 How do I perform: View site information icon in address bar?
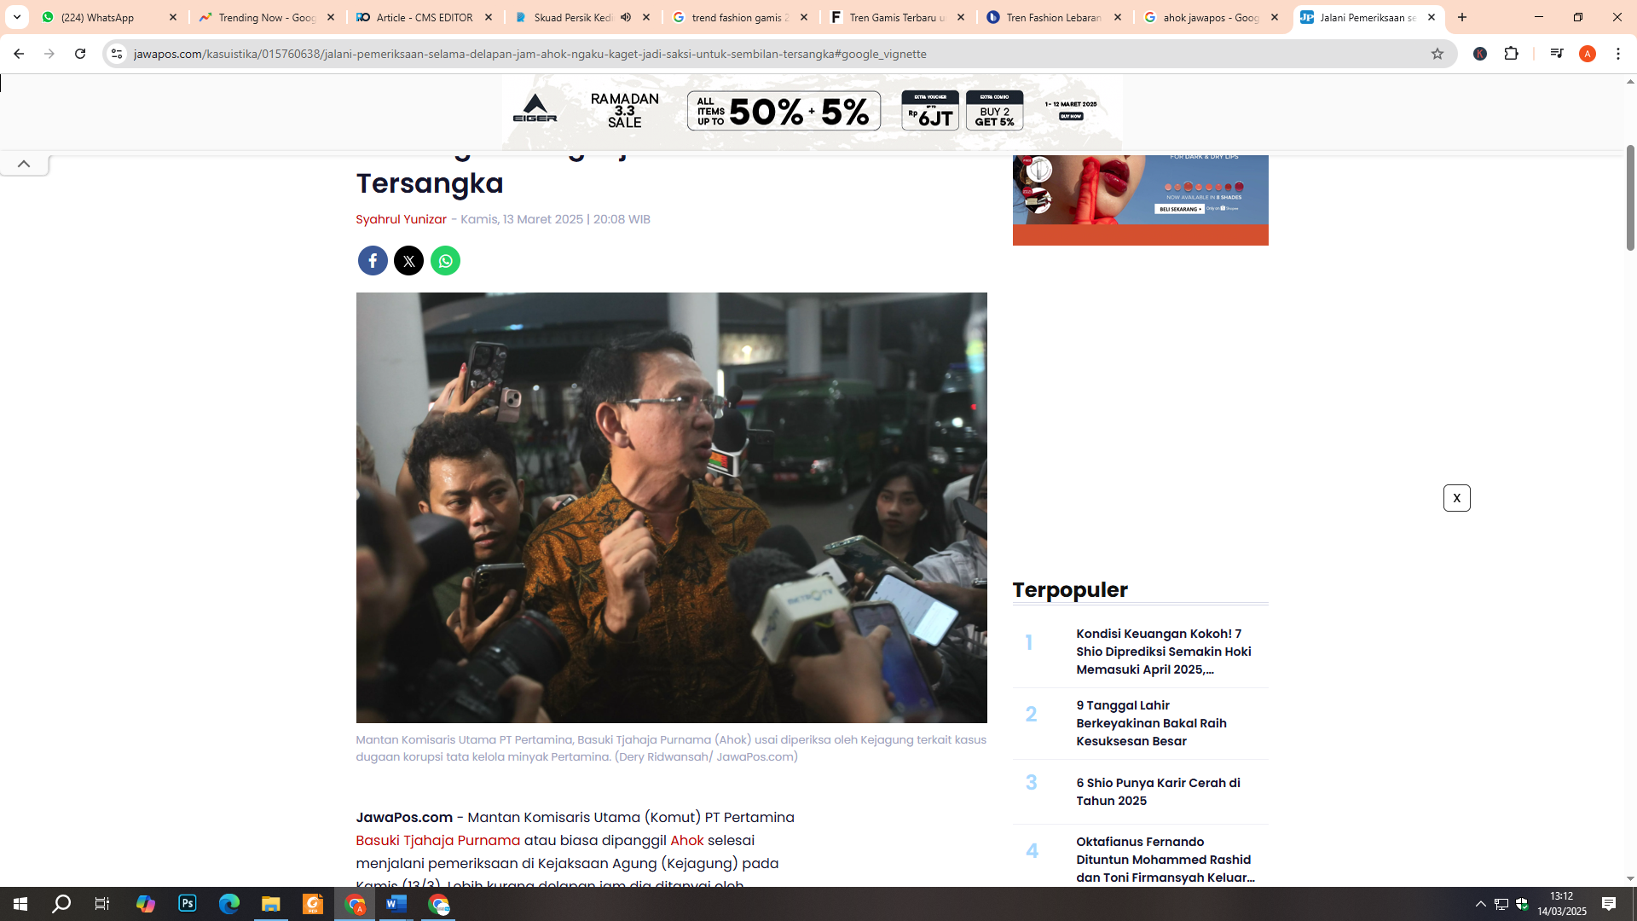[117, 54]
